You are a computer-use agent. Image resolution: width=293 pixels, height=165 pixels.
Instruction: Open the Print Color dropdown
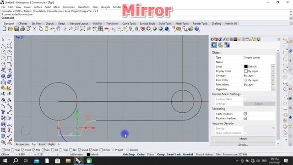(x=273, y=80)
